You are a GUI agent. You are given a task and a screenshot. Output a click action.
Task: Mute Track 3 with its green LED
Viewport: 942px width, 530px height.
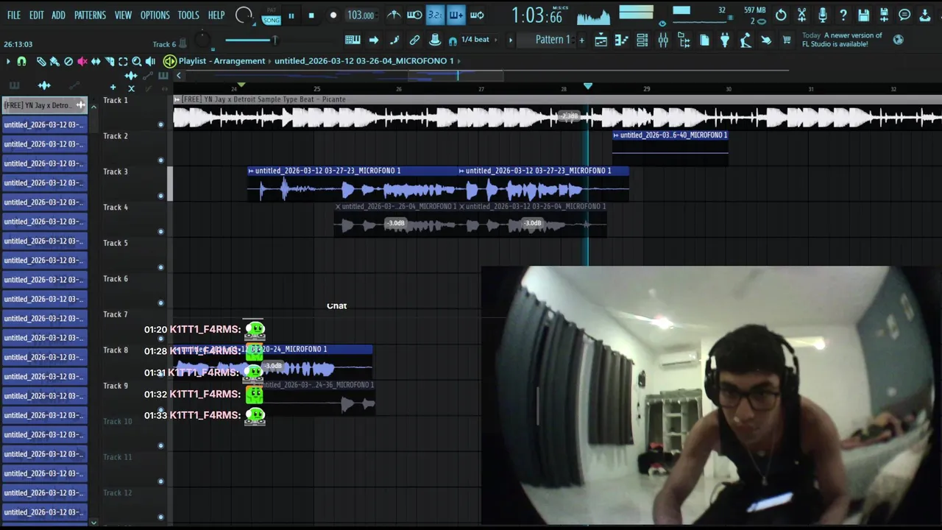pos(160,196)
